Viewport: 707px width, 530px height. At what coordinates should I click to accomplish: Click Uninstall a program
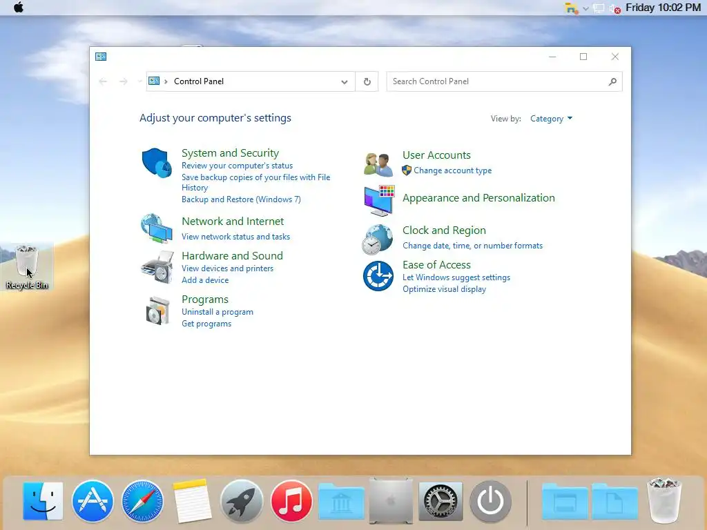(x=217, y=313)
